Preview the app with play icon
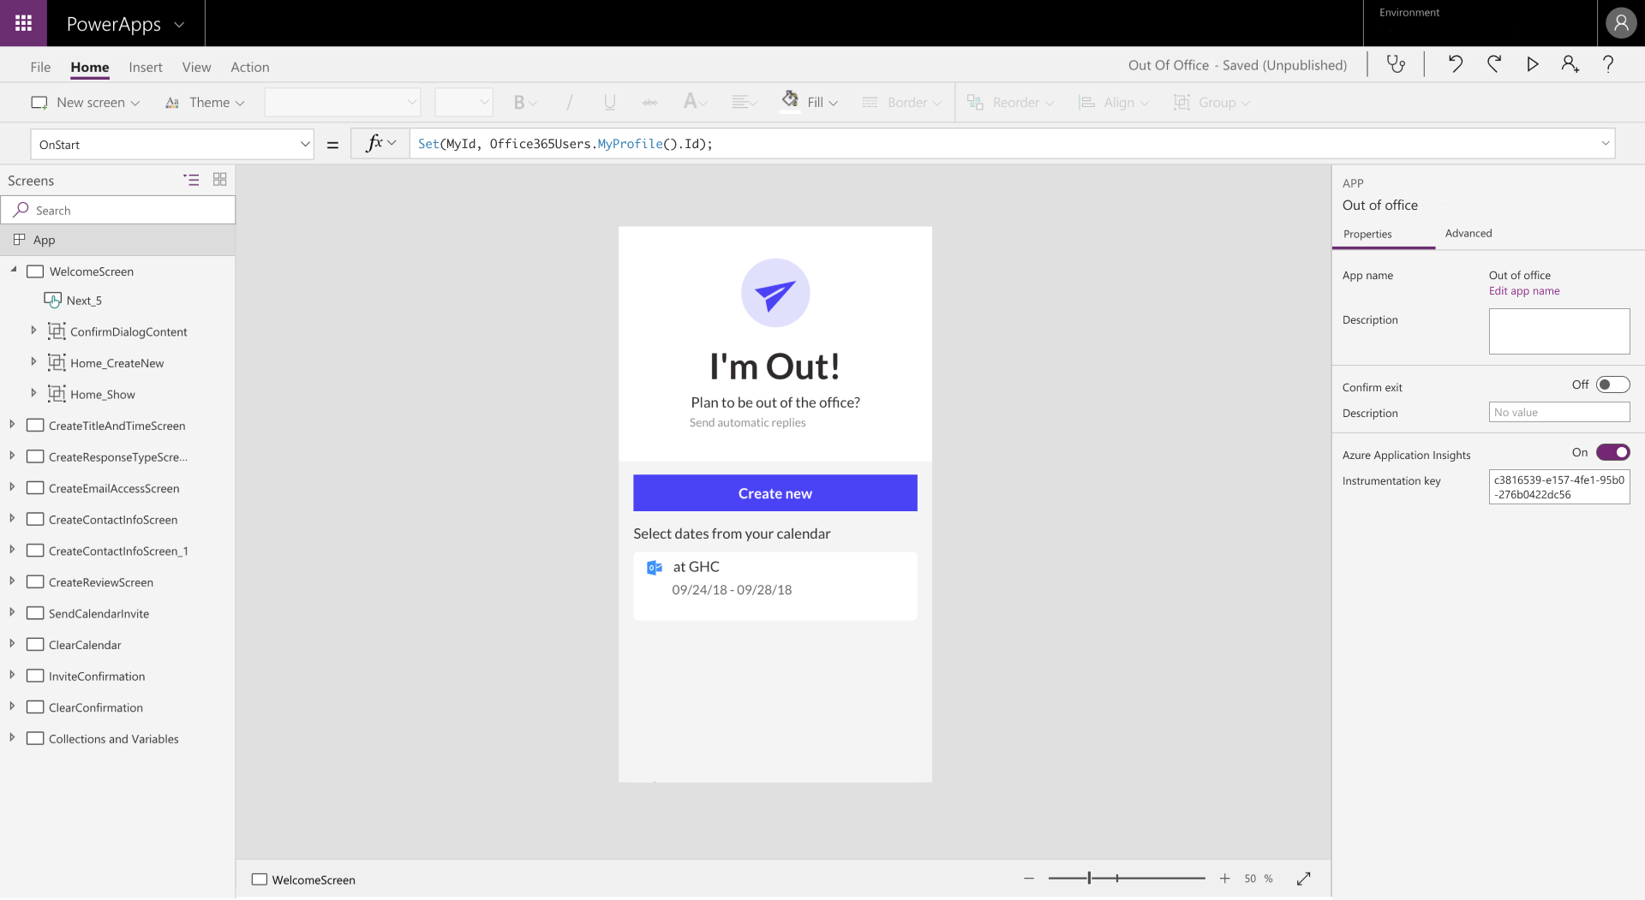 1533,64
